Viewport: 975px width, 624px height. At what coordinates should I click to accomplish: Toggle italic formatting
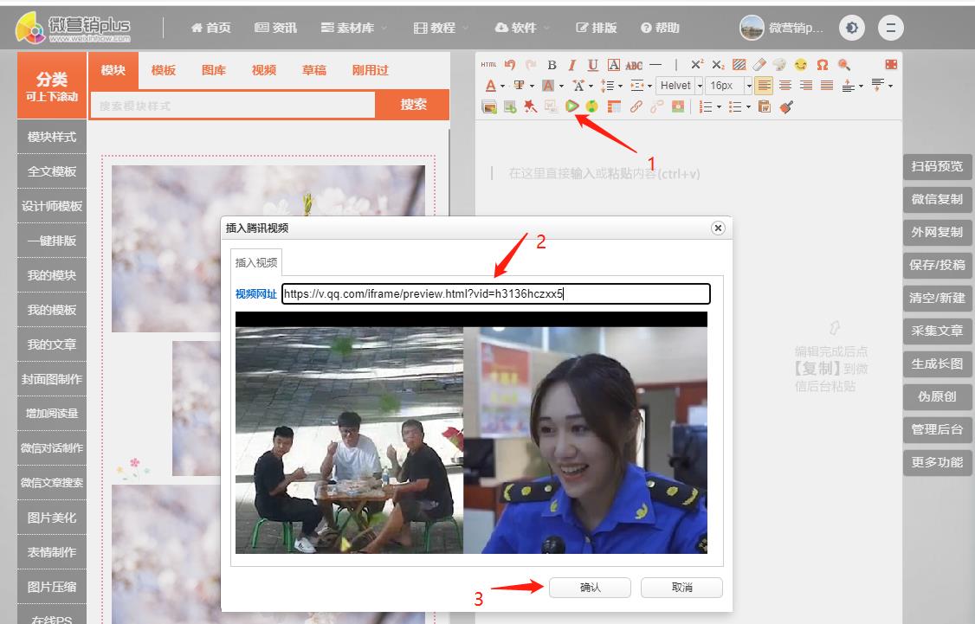tap(572, 65)
